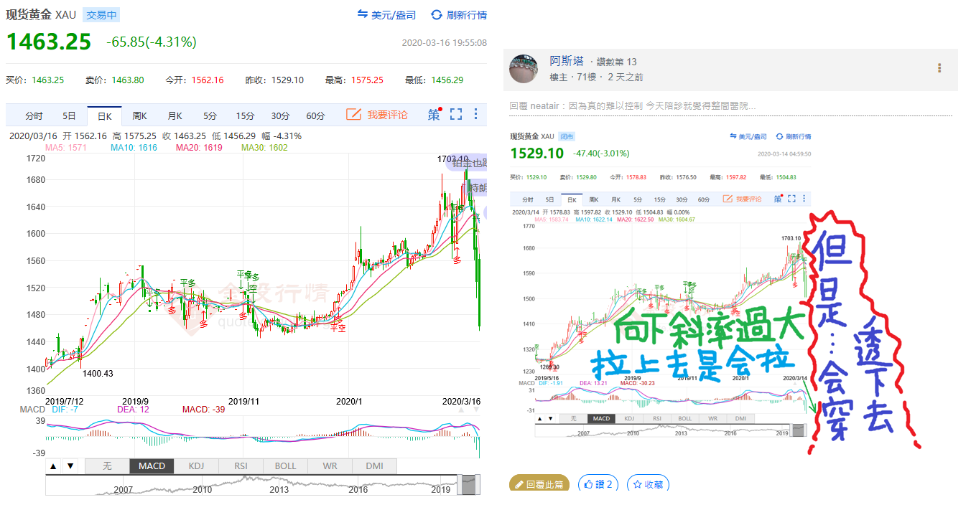This screenshot has width=971, height=510.
Task: Select the 无 indicator option
Action: (x=107, y=466)
